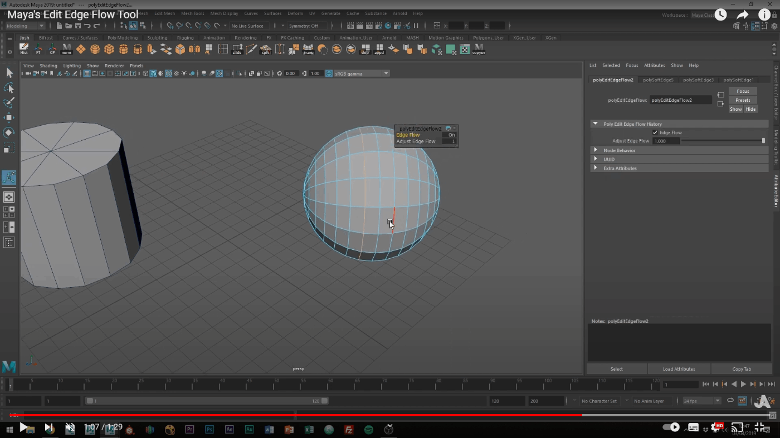Image resolution: width=780 pixels, height=438 pixels.
Task: Click the chip shelf icon
Action: tap(365, 50)
